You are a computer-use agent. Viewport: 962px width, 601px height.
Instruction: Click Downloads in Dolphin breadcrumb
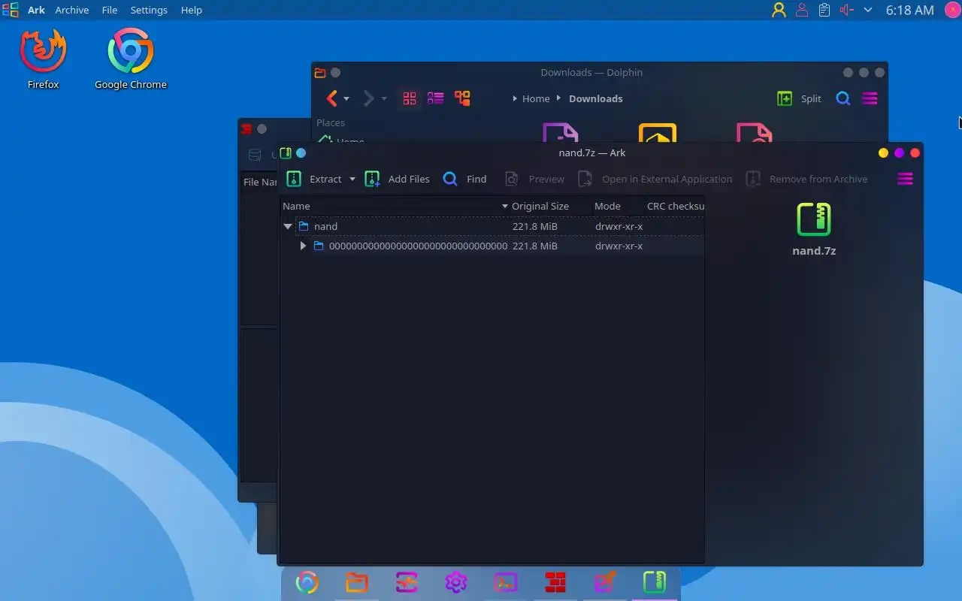pos(595,98)
